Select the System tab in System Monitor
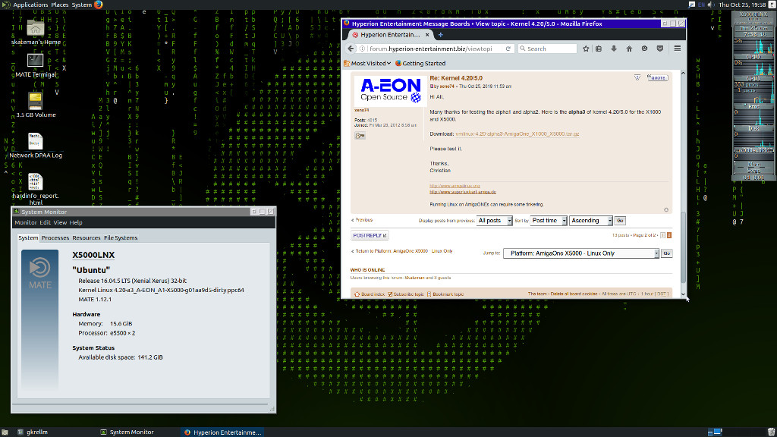The height and width of the screenshot is (437, 777). pos(28,237)
